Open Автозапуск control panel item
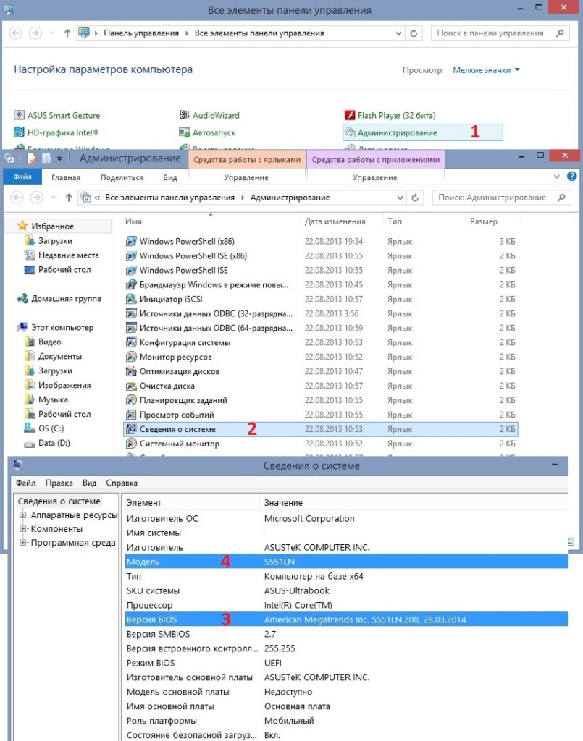 [x=208, y=133]
